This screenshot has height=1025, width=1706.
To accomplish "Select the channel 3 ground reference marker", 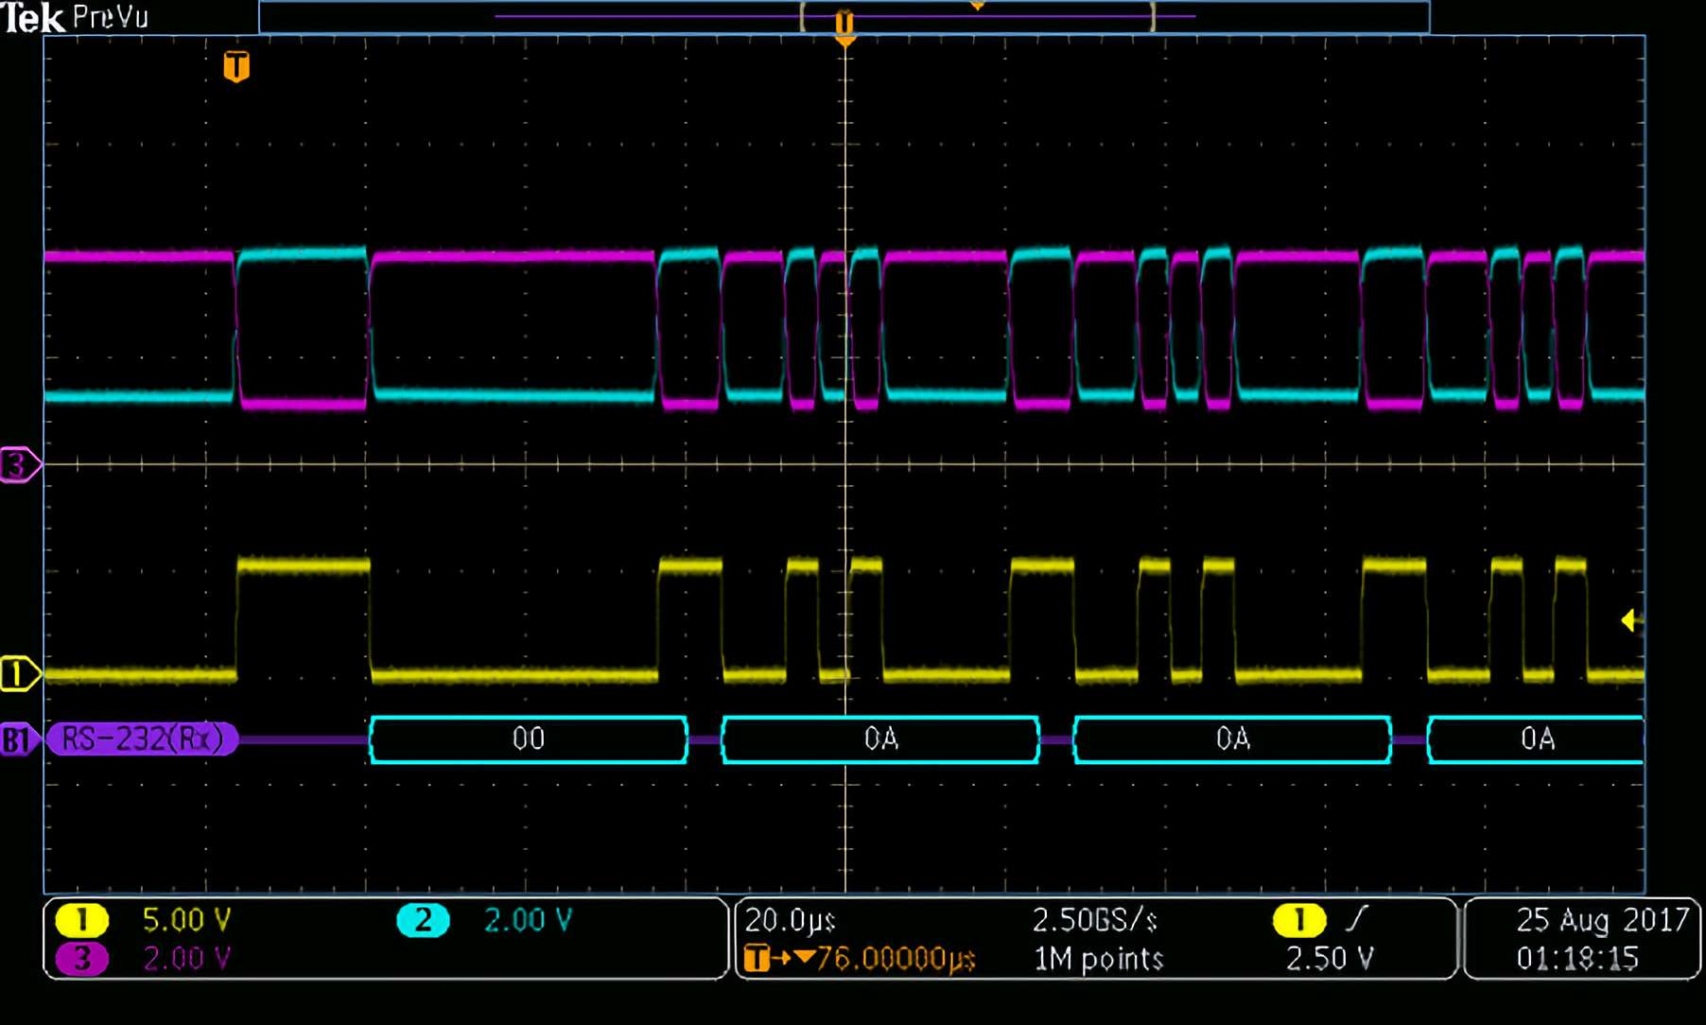I will [19, 464].
